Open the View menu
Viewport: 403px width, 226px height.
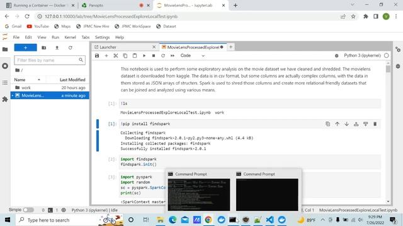[42, 38]
